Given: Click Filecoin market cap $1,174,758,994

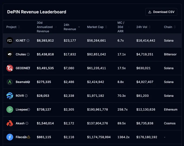Looking at the screenshot, I should click(99, 137).
